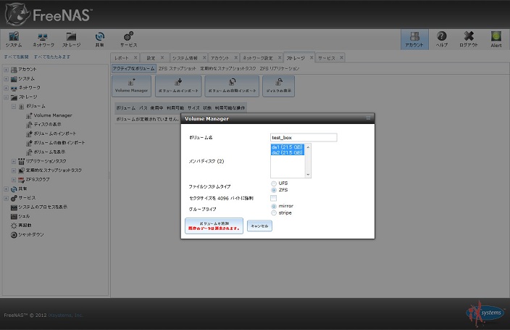Click the disk list scroll-down arrow
The width and height of the screenshot is (510, 330).
click(x=308, y=175)
